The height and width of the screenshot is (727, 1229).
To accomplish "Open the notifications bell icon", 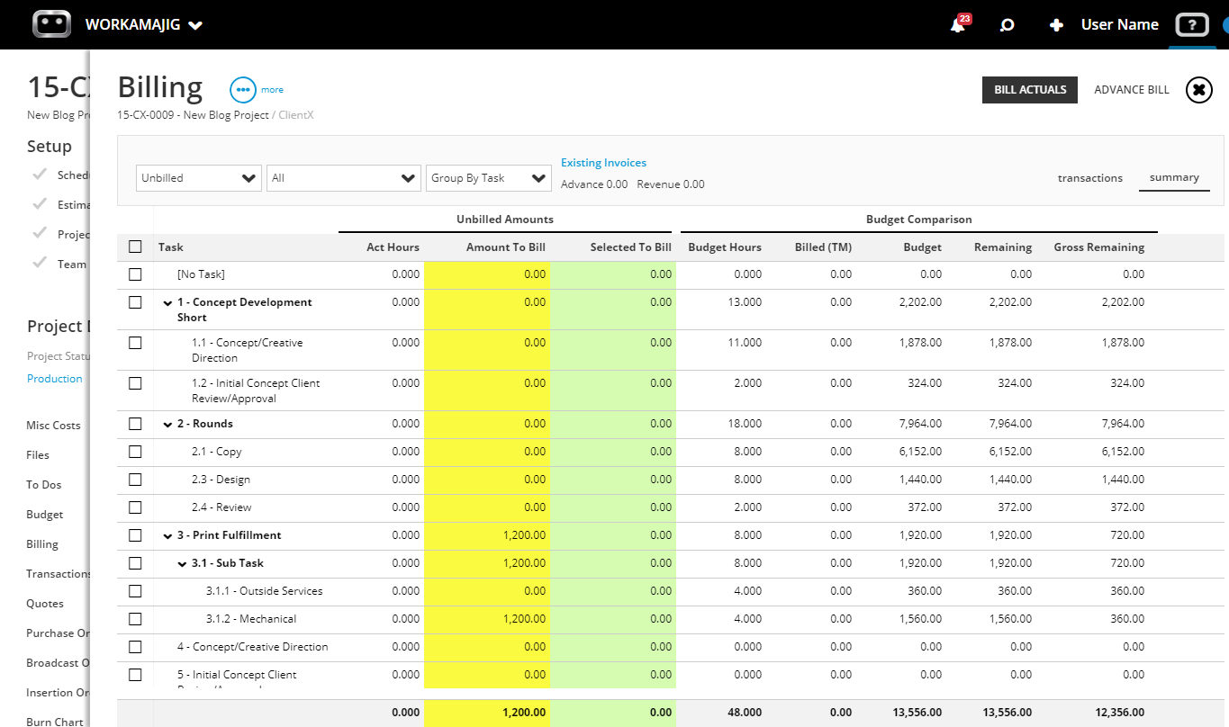I will pos(957,25).
